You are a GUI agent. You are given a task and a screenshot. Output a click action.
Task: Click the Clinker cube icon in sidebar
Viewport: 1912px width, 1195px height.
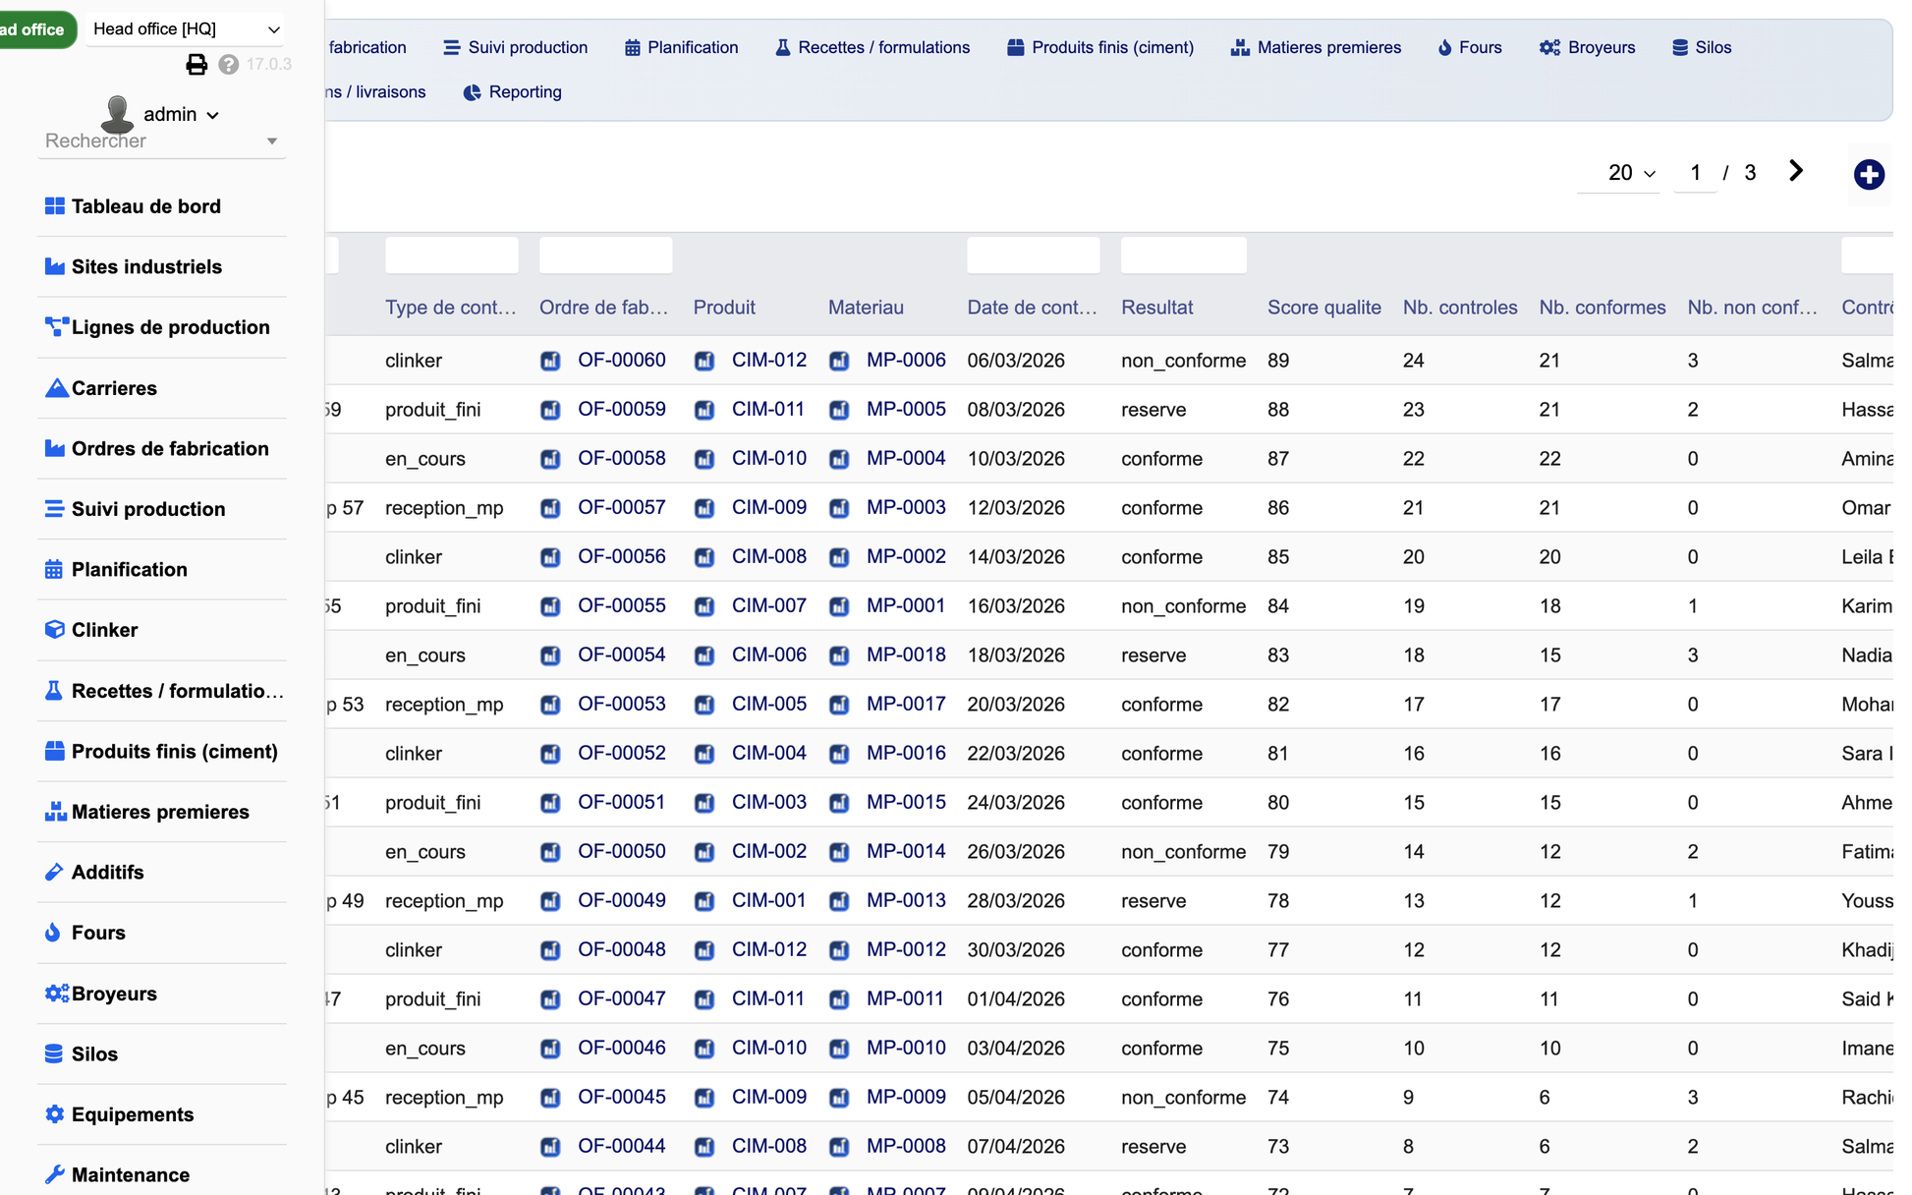coord(55,630)
